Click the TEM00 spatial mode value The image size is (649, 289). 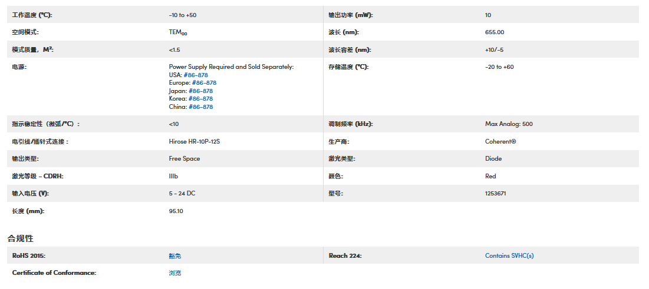click(178, 33)
